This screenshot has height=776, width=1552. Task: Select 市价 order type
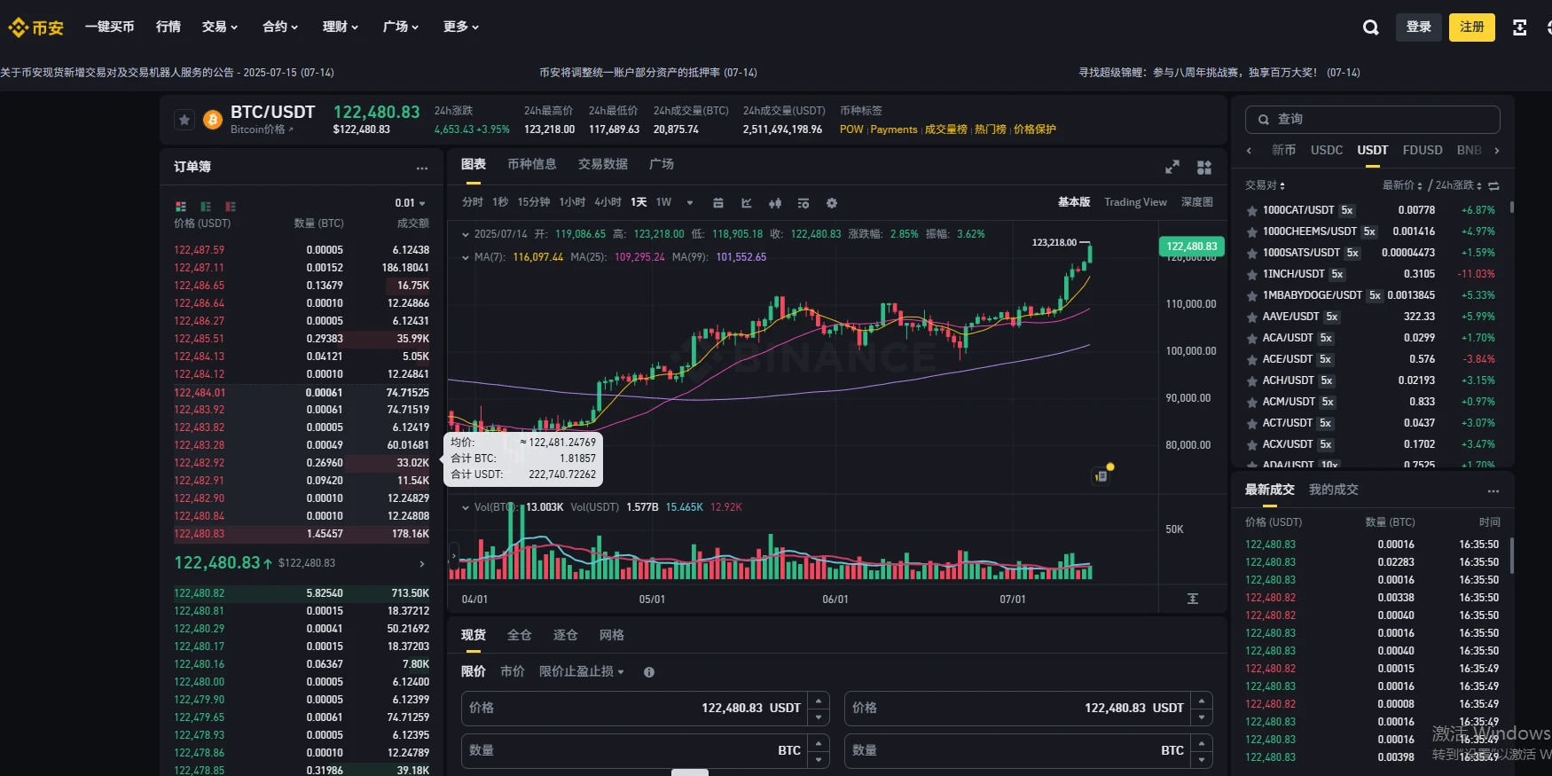(x=513, y=671)
